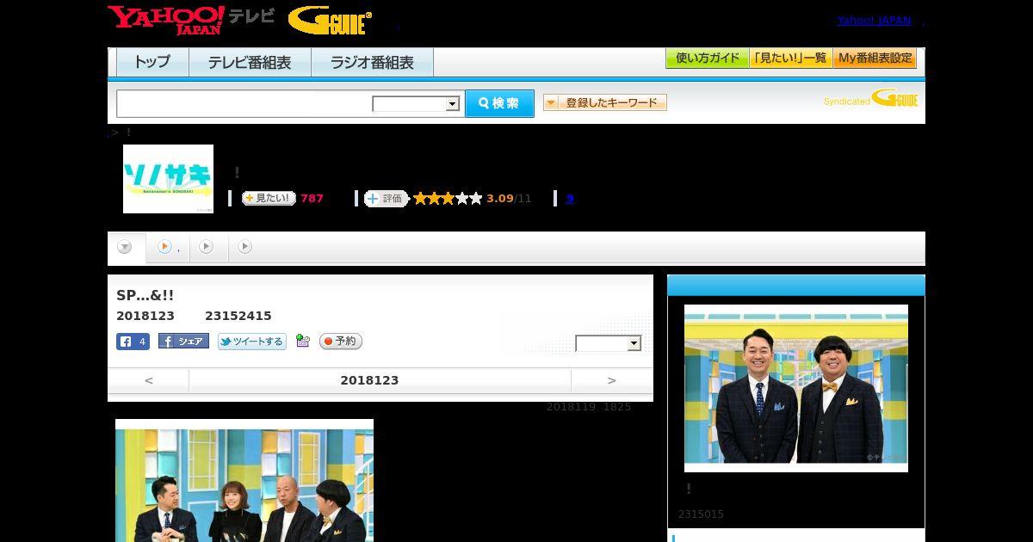Click the Yahoo! Japan TV logo
Screen dimensions: 1033x542
pos(191,20)
